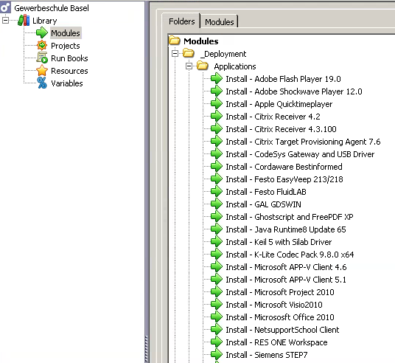Click arrow icon beside Microsoft Project 2010
Image resolution: width=395 pixels, height=363 pixels.
point(217,292)
